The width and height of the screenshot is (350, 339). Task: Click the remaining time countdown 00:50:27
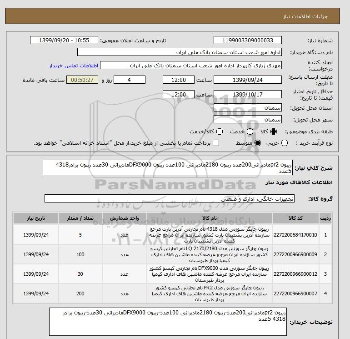[82, 80]
